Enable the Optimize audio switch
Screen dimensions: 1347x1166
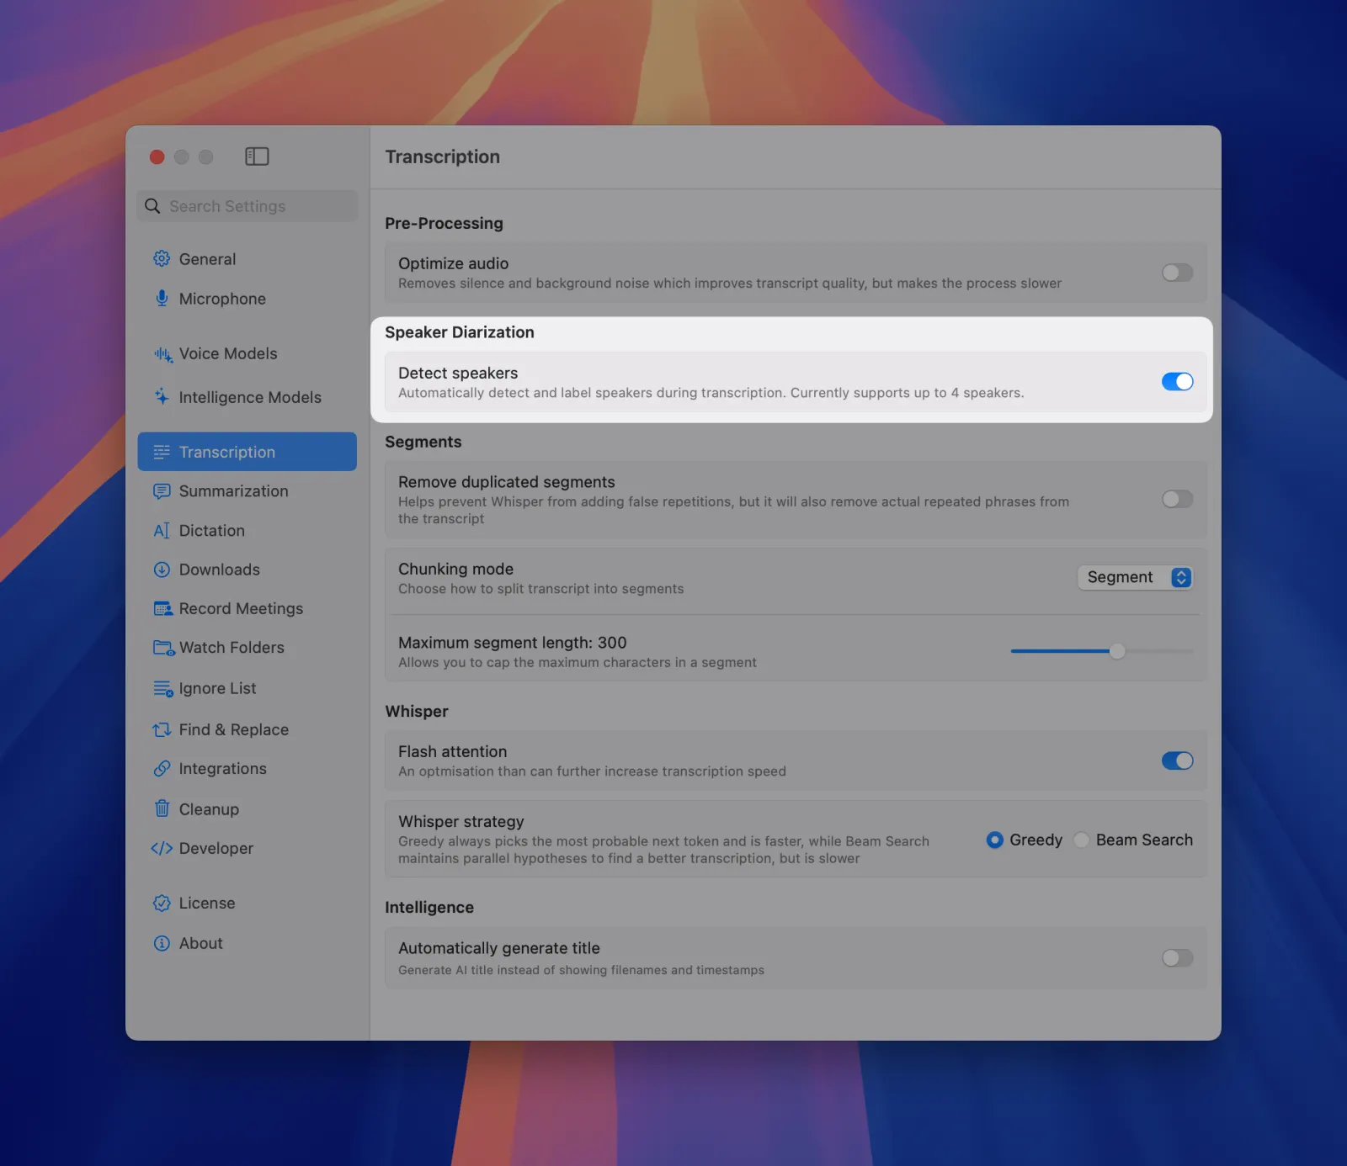[1177, 273]
